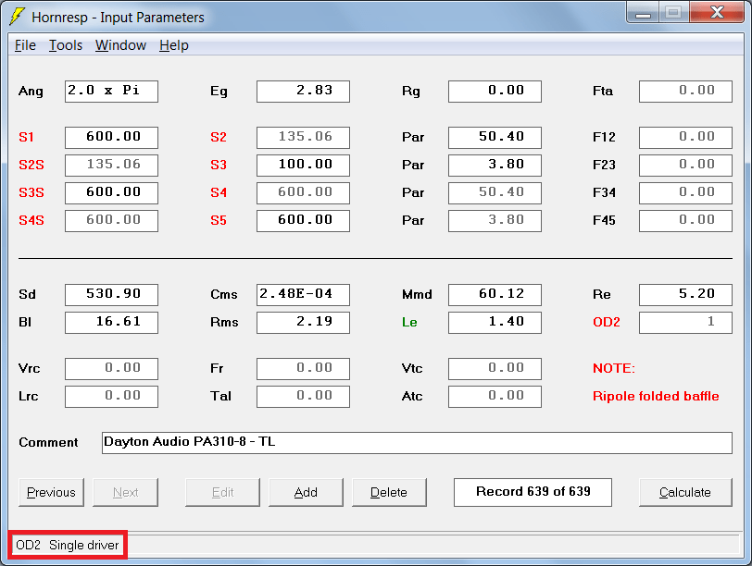Screen dimensions: 752x566
Task: Delete the current record
Action: 389,492
